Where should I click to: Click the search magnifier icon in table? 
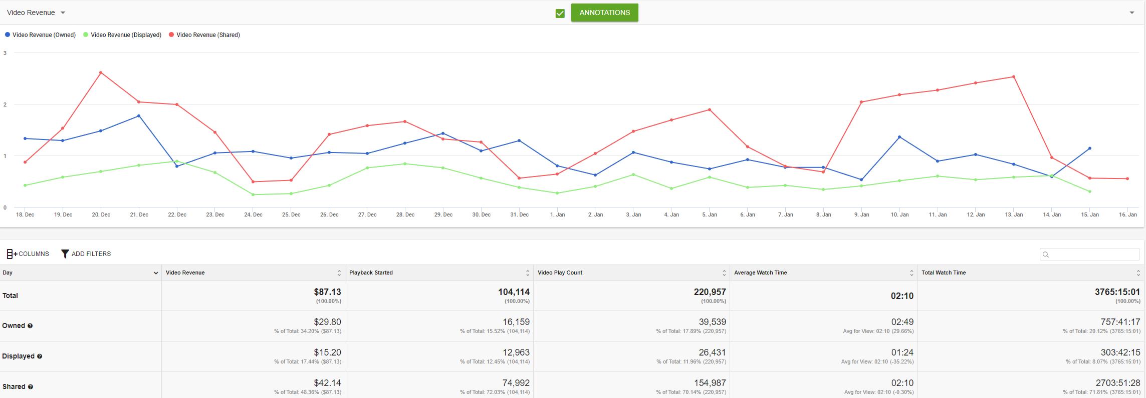tap(1046, 254)
